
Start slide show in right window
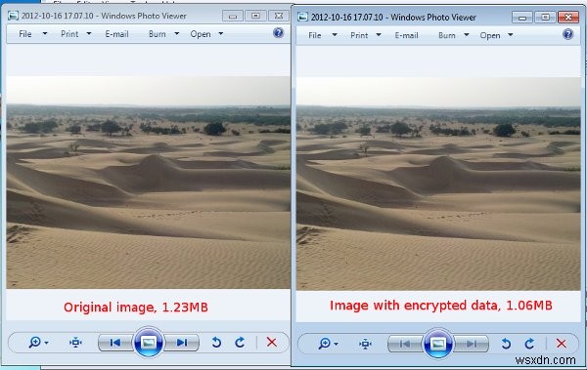(438, 344)
